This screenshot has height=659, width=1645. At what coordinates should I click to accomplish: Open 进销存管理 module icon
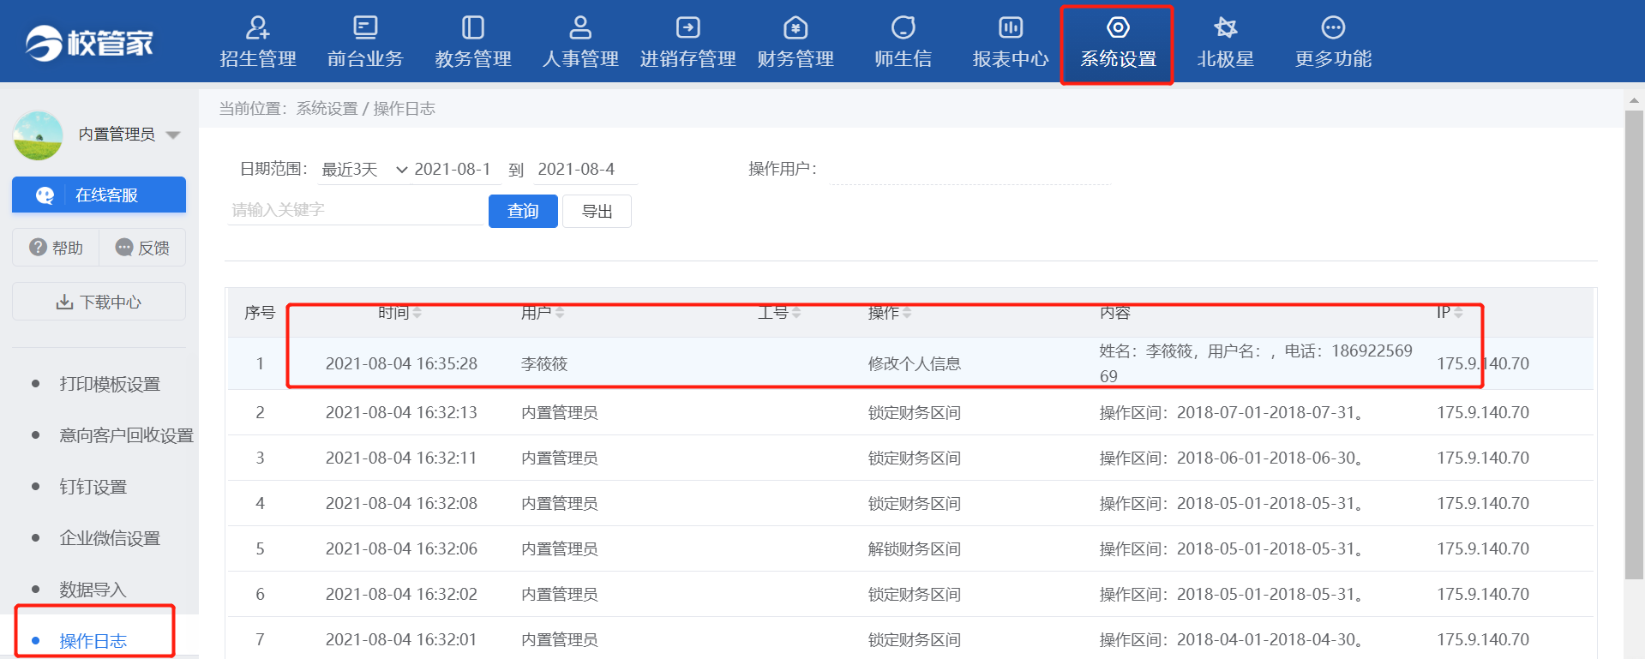pos(687,27)
